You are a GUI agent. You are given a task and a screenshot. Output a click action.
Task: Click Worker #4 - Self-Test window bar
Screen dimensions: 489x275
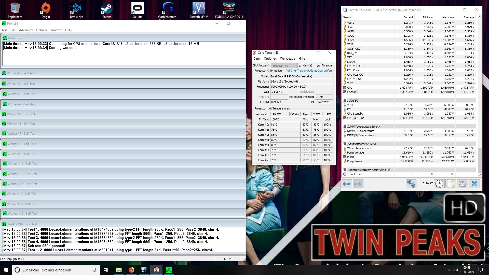click(x=123, y=104)
